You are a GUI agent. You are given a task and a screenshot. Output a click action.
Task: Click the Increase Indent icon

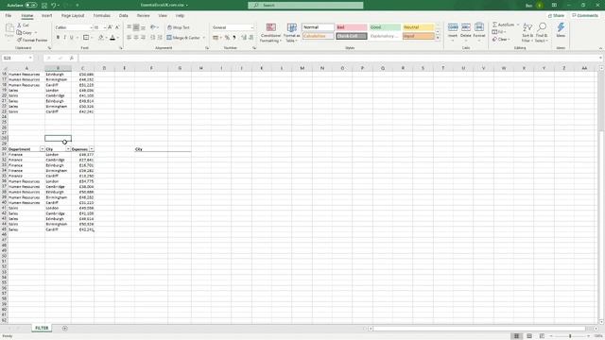pyautogui.click(x=160, y=38)
